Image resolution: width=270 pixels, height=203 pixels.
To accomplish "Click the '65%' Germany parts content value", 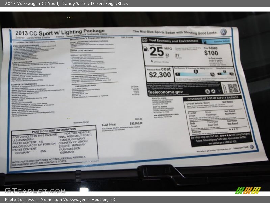I will pos(43,151).
